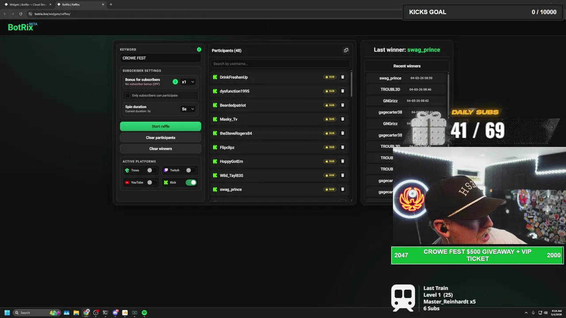Click the trash icon beside Flipclipz

pos(342,147)
